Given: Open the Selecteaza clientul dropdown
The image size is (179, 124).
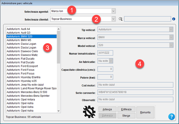Looking at the screenshot, I should pyautogui.click(x=113, y=19).
